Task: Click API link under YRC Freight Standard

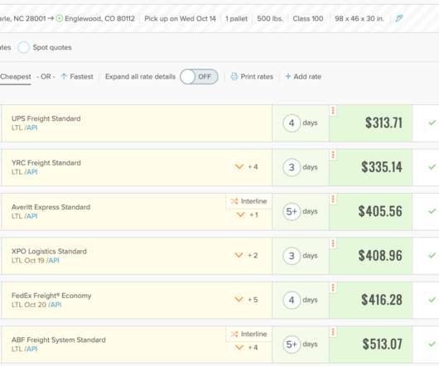Action: tap(32, 172)
